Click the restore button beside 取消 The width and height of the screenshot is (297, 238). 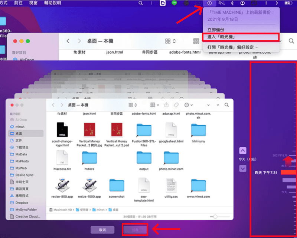click(x=135, y=230)
